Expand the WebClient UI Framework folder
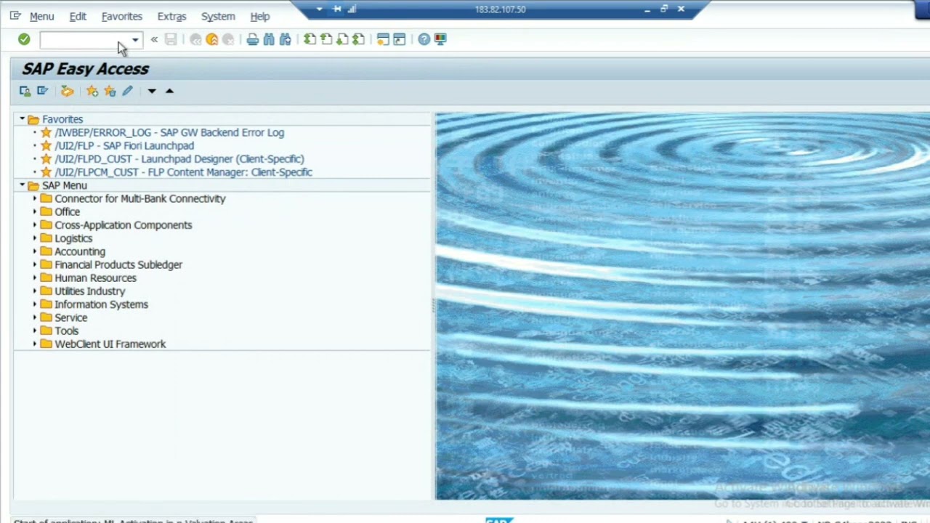Screen dimensions: 930x523 [x=34, y=344]
